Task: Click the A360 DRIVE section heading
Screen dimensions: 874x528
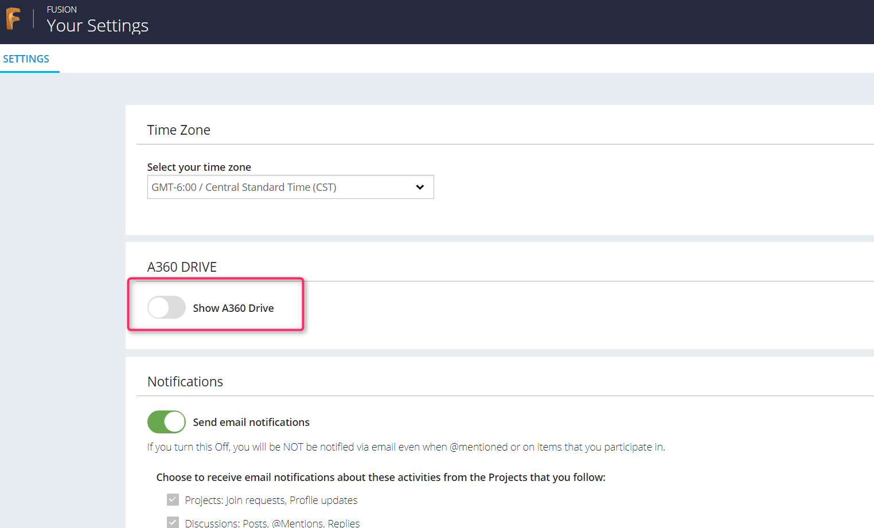Action: [x=182, y=267]
